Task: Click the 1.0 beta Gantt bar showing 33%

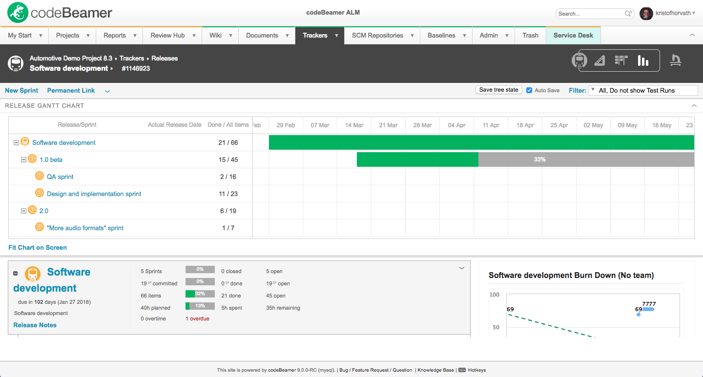Action: (525, 159)
